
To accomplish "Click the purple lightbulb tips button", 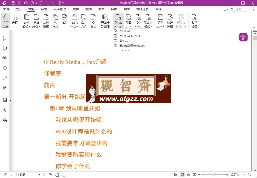I will [x=243, y=37].
